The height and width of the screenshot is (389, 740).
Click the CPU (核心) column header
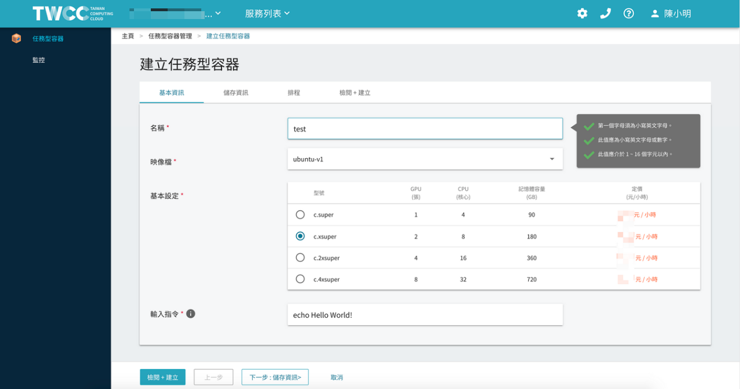point(463,193)
